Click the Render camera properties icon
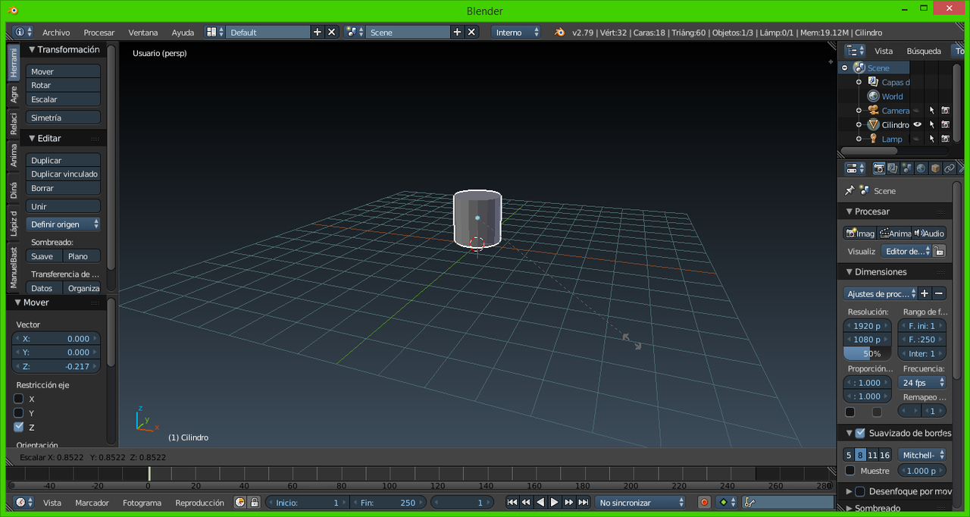970x517 pixels. pyautogui.click(x=879, y=168)
